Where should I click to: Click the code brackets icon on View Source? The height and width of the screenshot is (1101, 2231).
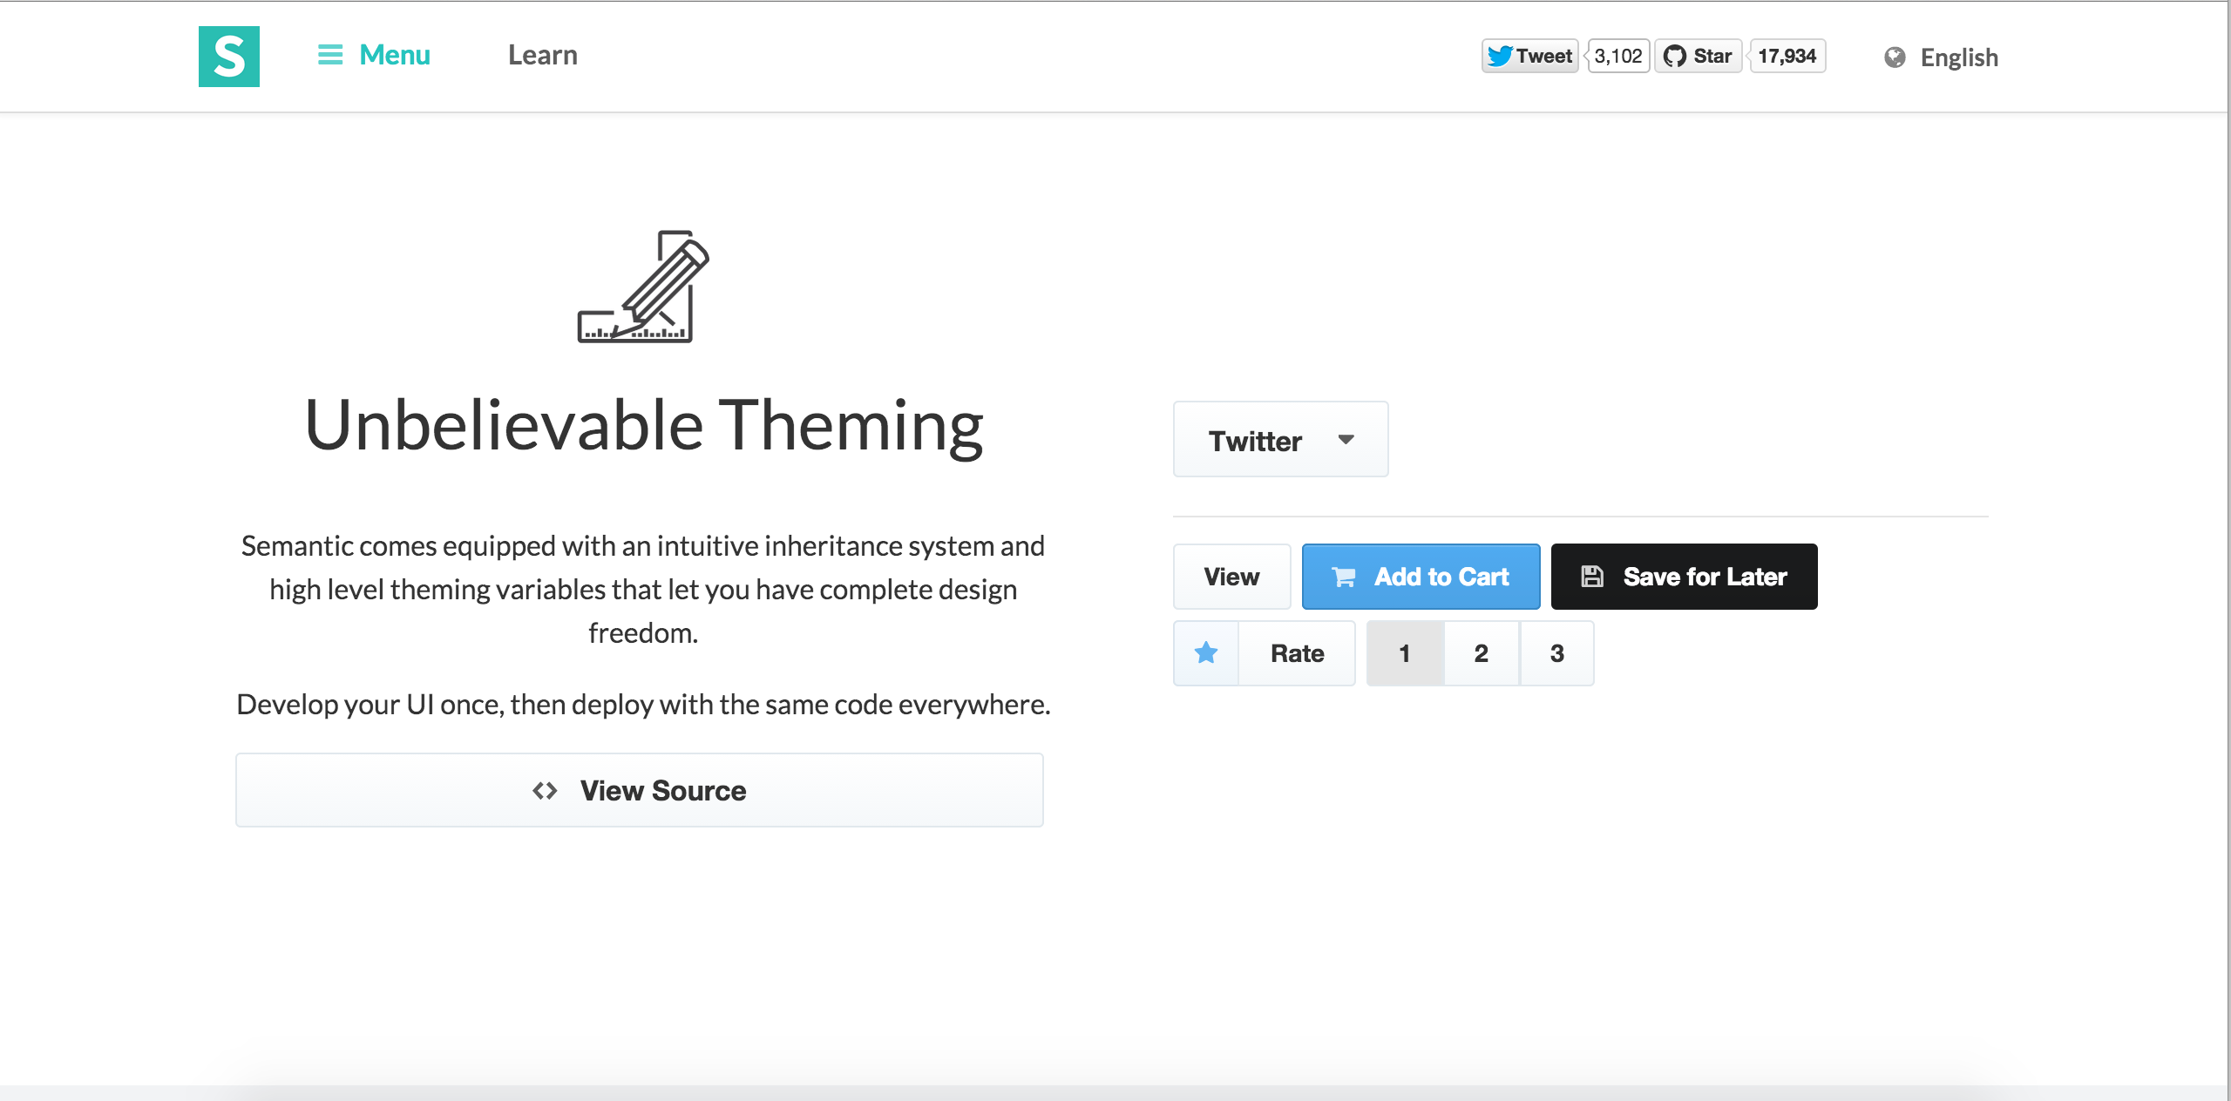click(545, 791)
